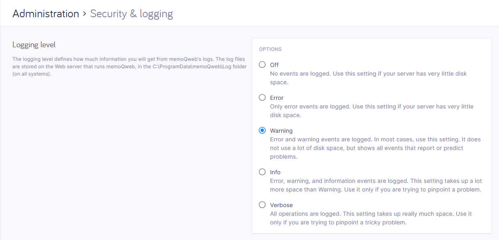The image size is (499, 240).
Task: Switch logging level to Info
Action: pyautogui.click(x=262, y=172)
